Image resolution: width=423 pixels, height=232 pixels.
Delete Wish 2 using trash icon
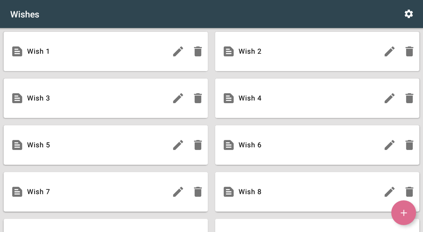pyautogui.click(x=409, y=51)
